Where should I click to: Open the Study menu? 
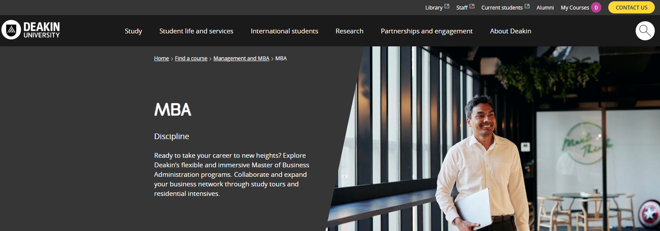pyautogui.click(x=133, y=31)
